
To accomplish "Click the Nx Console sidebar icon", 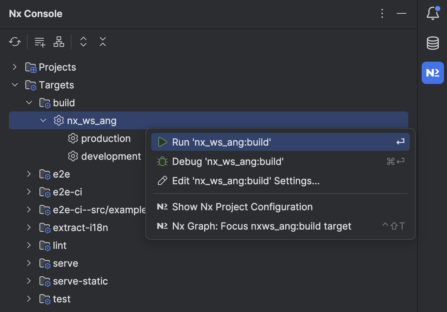I will click(x=432, y=73).
